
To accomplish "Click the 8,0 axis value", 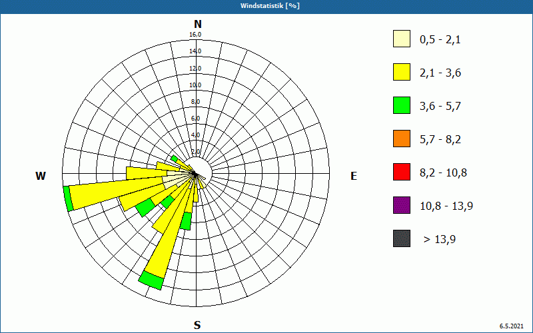I will click(195, 102).
